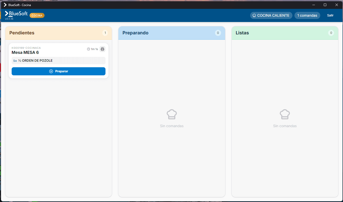
Task: Click the chef hat icon in Preparando
Action: tap(172, 114)
